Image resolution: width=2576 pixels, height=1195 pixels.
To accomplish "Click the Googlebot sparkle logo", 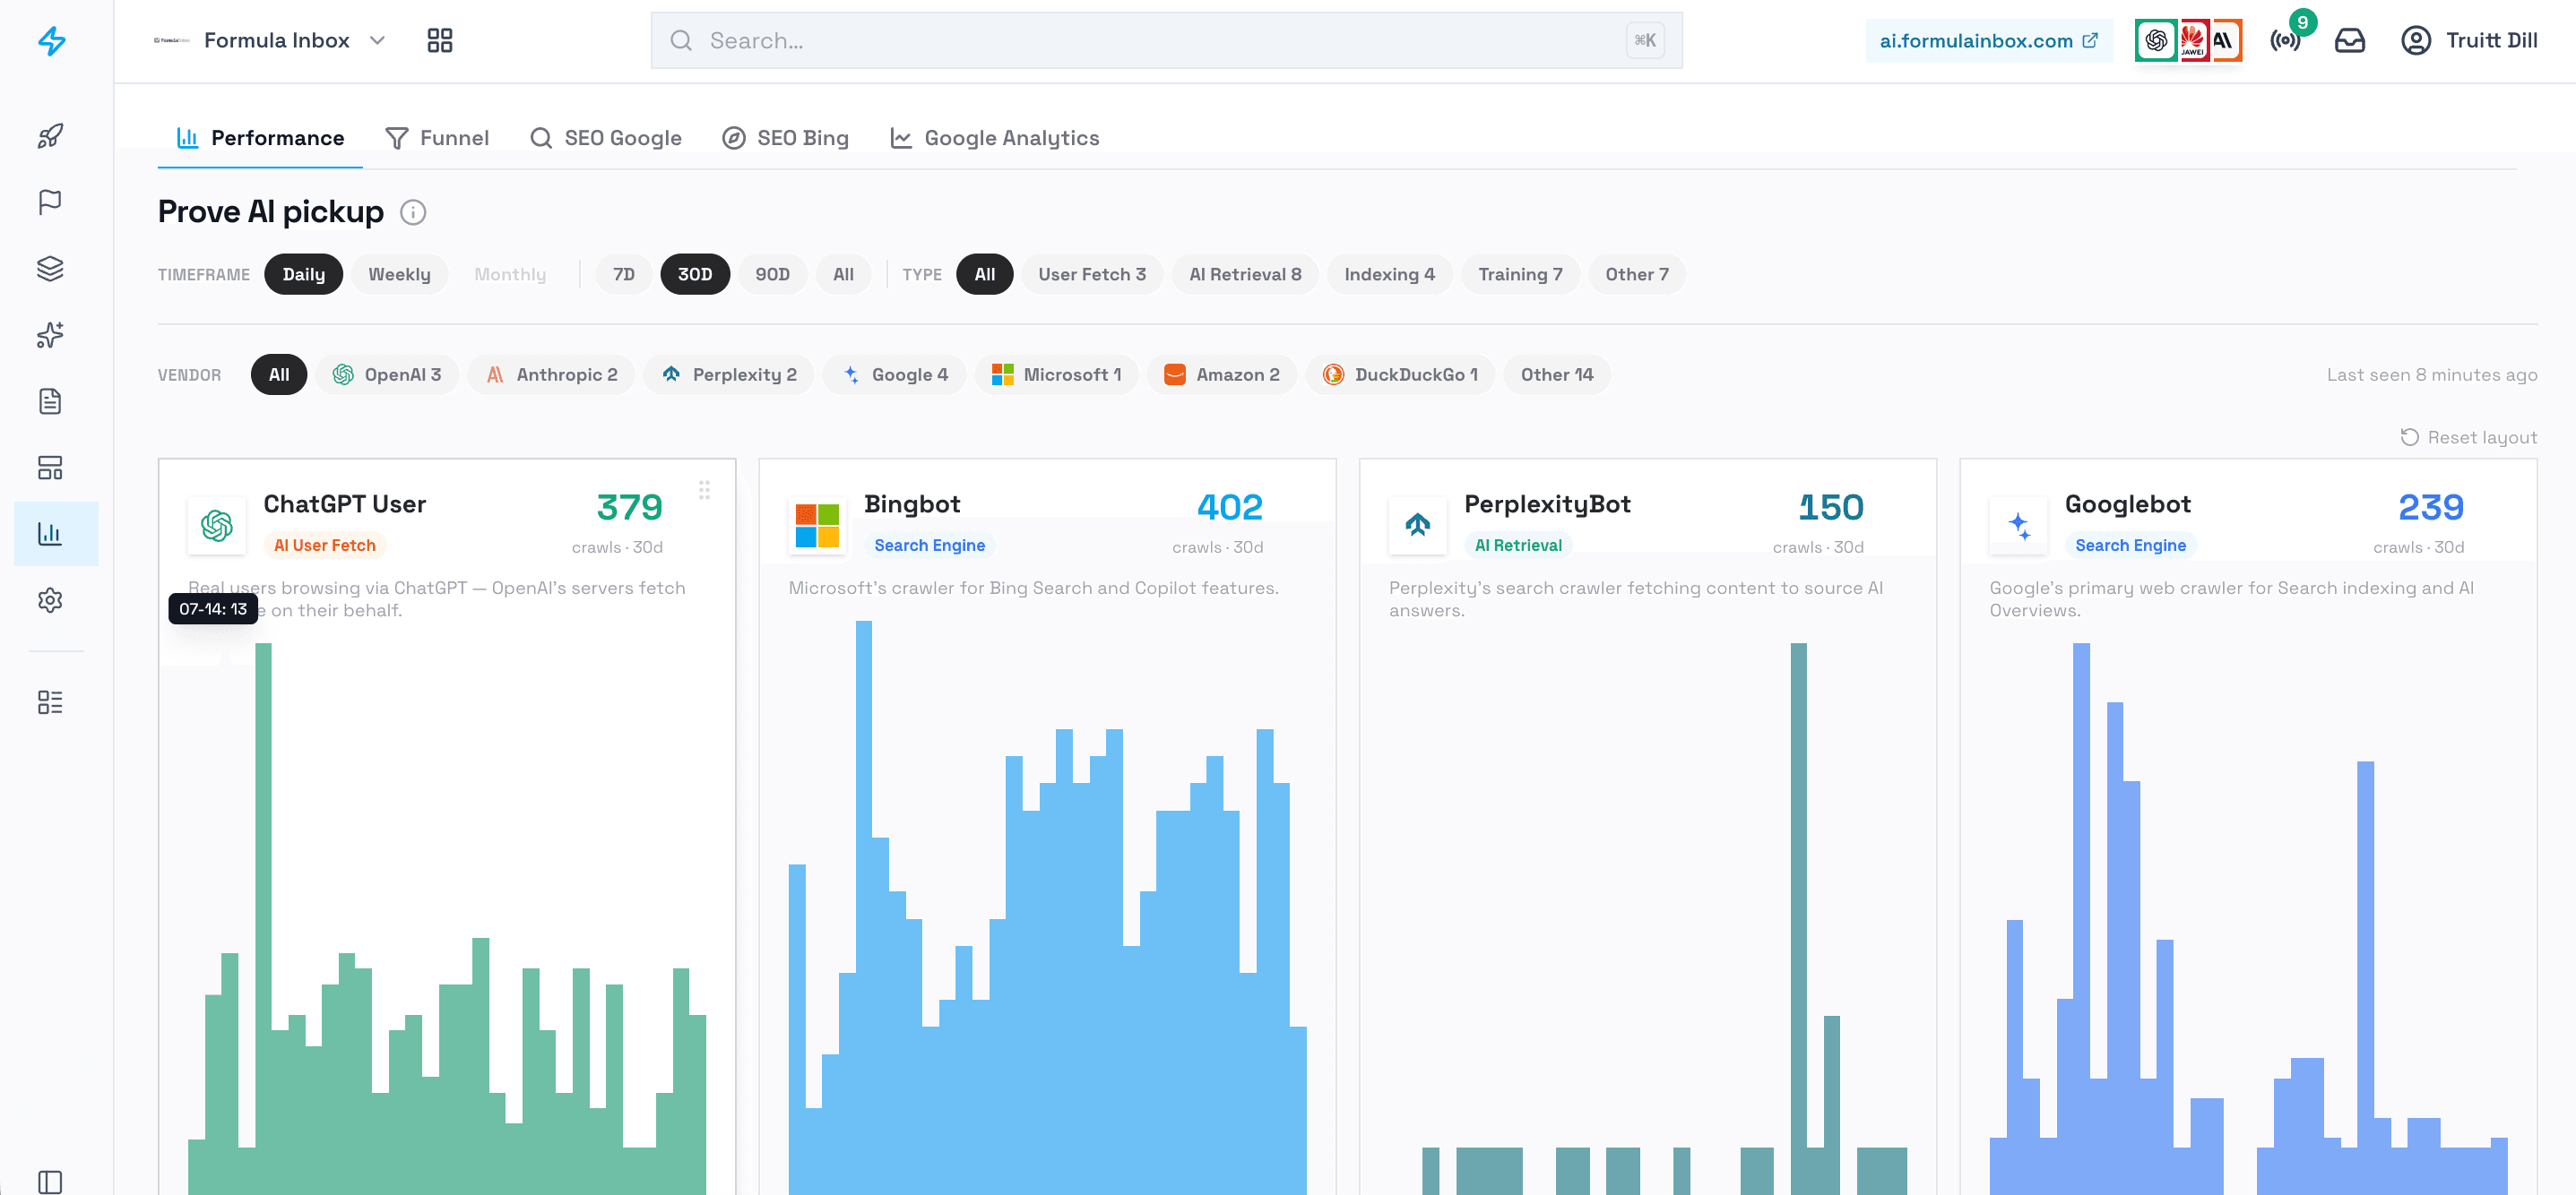I will (2019, 526).
